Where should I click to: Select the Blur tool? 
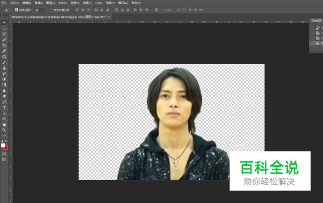point(4,90)
